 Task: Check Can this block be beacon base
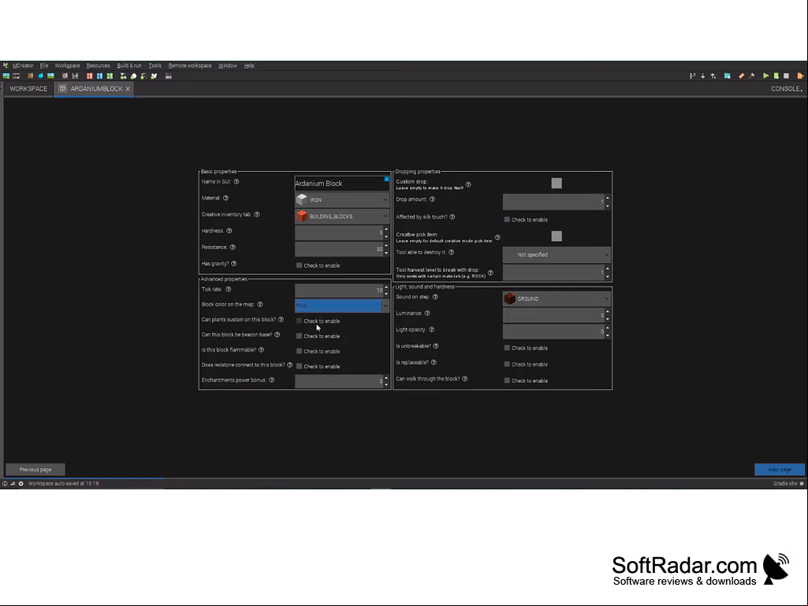[x=299, y=336]
